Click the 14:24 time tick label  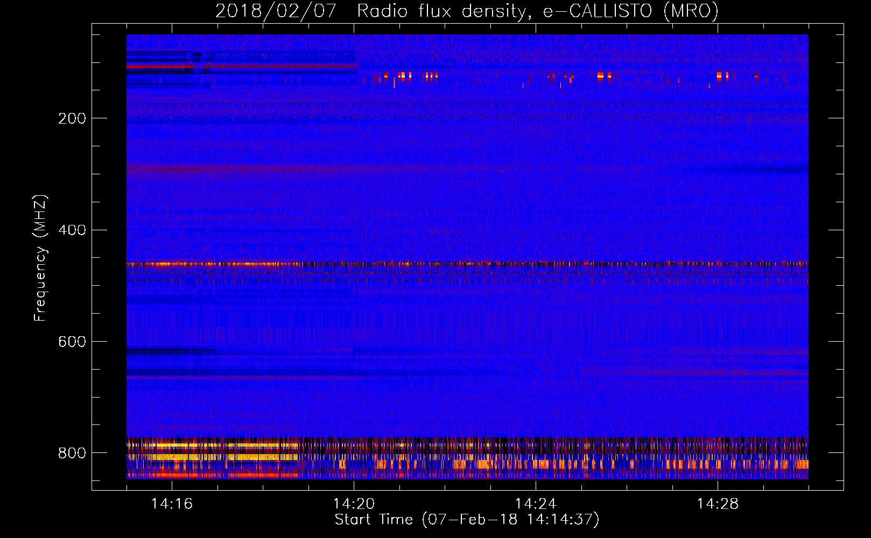coord(536,504)
